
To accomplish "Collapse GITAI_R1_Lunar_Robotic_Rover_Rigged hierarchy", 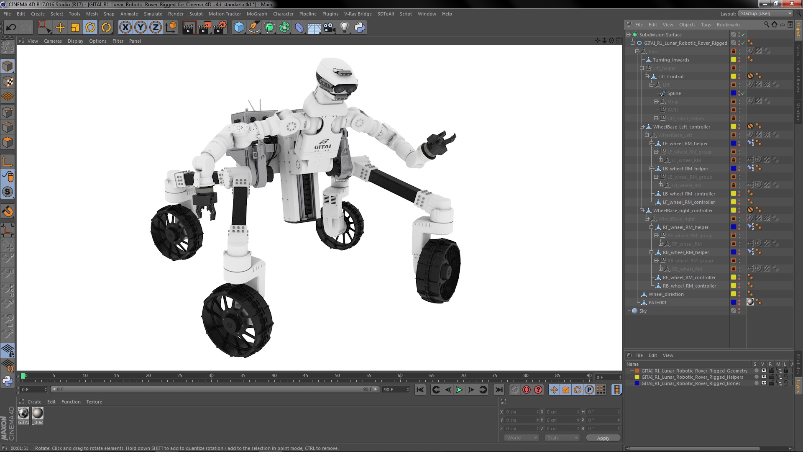I will coord(633,43).
